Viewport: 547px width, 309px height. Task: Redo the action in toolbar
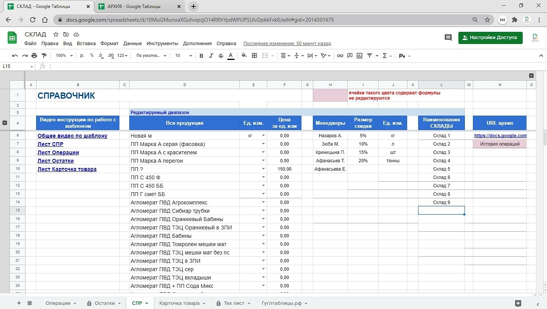coord(25,56)
